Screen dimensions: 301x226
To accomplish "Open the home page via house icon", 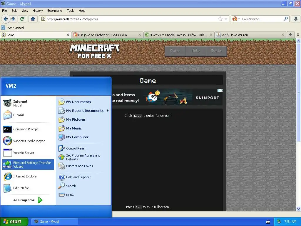I will (33, 19).
